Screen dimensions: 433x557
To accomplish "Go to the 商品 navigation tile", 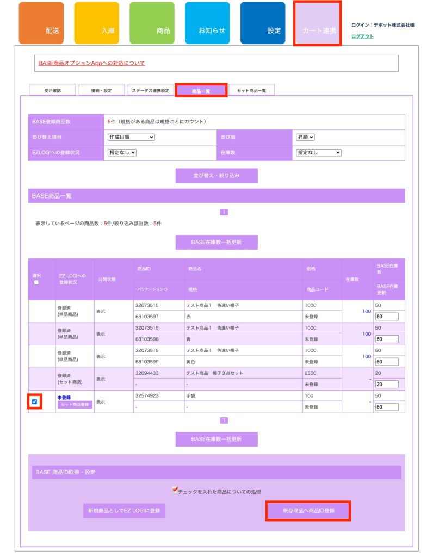I will point(152,23).
